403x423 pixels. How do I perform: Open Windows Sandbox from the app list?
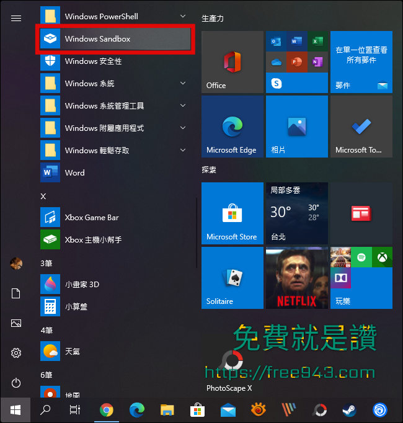115,39
